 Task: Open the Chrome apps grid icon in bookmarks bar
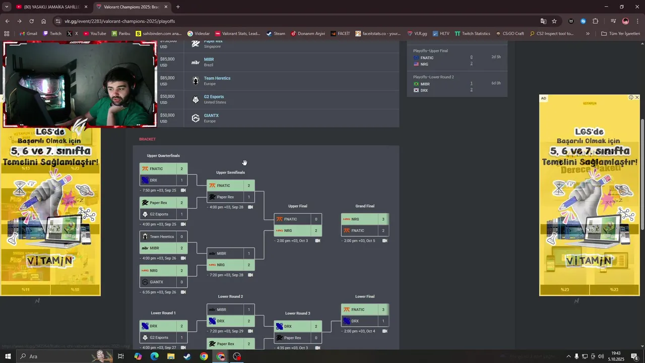click(7, 34)
